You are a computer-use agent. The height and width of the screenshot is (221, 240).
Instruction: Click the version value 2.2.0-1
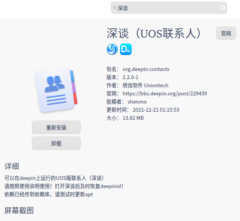tap(130, 77)
